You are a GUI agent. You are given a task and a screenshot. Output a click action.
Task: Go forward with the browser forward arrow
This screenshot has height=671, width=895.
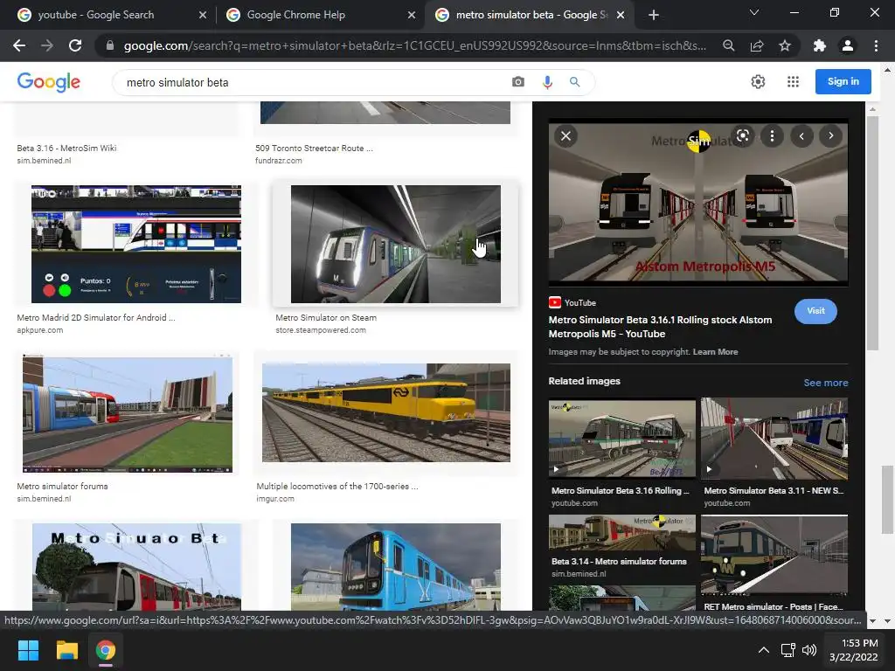(47, 45)
